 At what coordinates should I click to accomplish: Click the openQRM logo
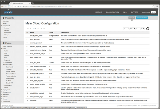tap(8, 12)
